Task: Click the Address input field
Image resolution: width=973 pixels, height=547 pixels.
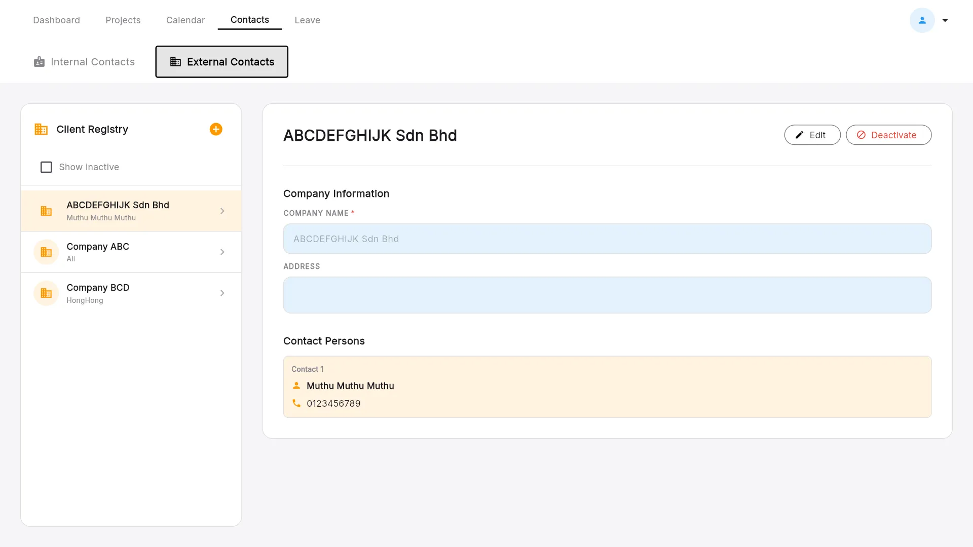Action: [x=607, y=295]
